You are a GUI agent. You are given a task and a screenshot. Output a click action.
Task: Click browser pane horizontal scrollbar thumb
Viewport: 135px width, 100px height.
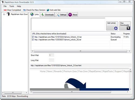(72, 92)
